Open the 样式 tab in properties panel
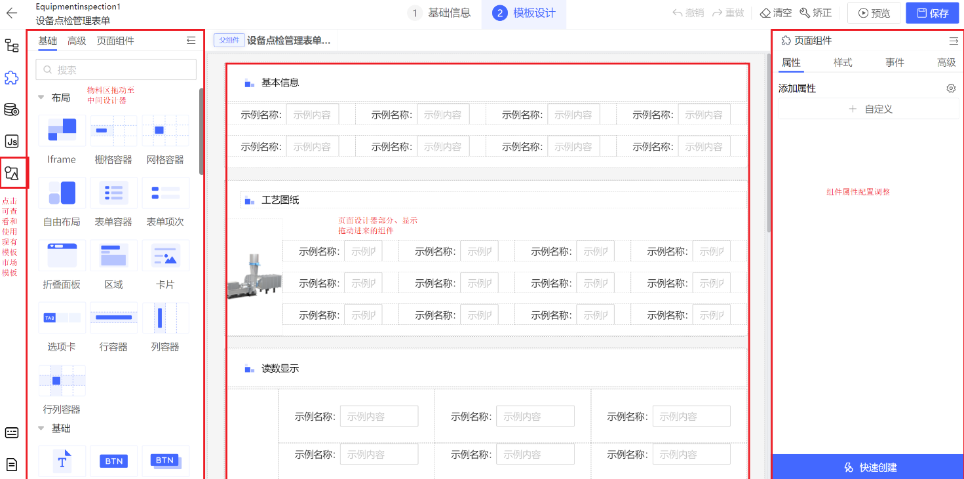The image size is (964, 479). pos(843,62)
